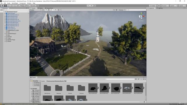Select the Rect Transform tool
187x105 pixels.
15,6
